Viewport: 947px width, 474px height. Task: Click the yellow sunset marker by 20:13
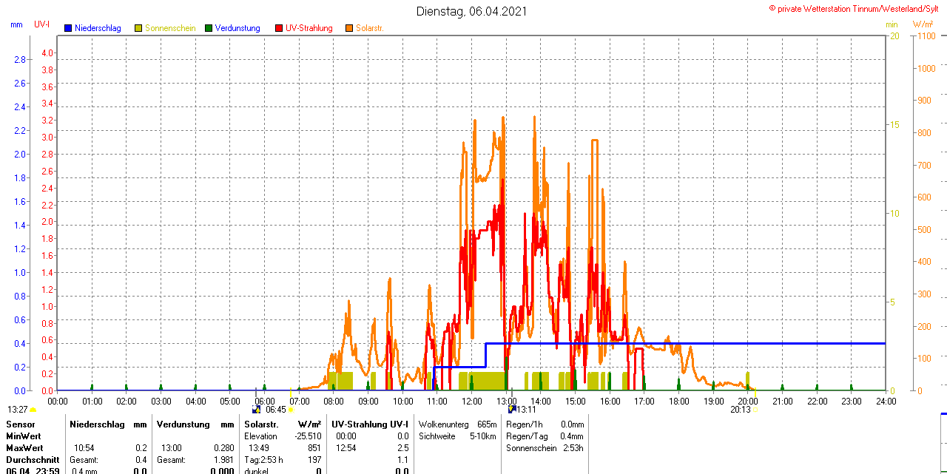click(x=755, y=410)
